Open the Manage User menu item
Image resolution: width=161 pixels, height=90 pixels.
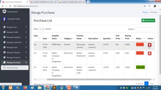[15, 27]
